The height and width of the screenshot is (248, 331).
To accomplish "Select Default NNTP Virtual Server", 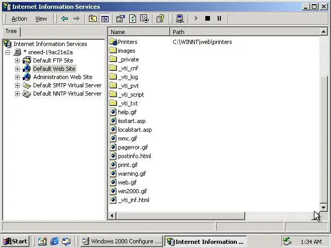I will click(67, 94).
